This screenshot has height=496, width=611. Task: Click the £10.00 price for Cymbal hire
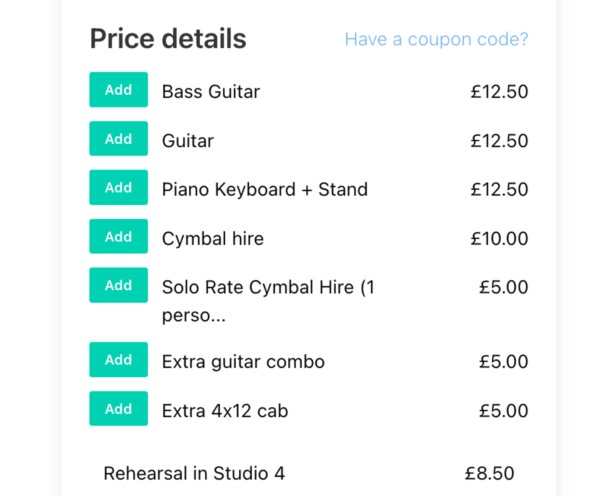pos(499,238)
